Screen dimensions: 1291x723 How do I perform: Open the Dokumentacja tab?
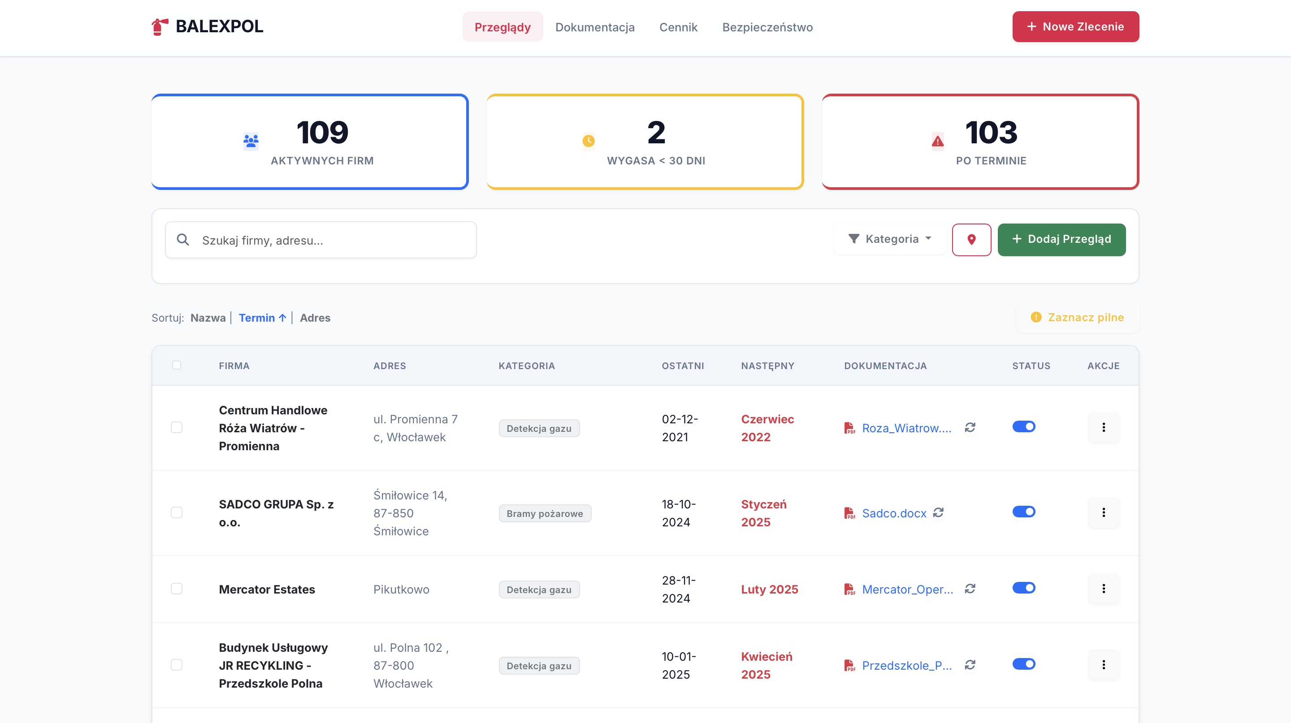pos(594,27)
